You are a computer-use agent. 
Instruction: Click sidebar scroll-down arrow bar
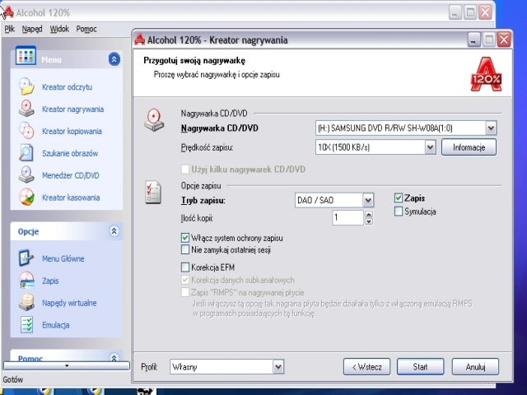coord(67,365)
